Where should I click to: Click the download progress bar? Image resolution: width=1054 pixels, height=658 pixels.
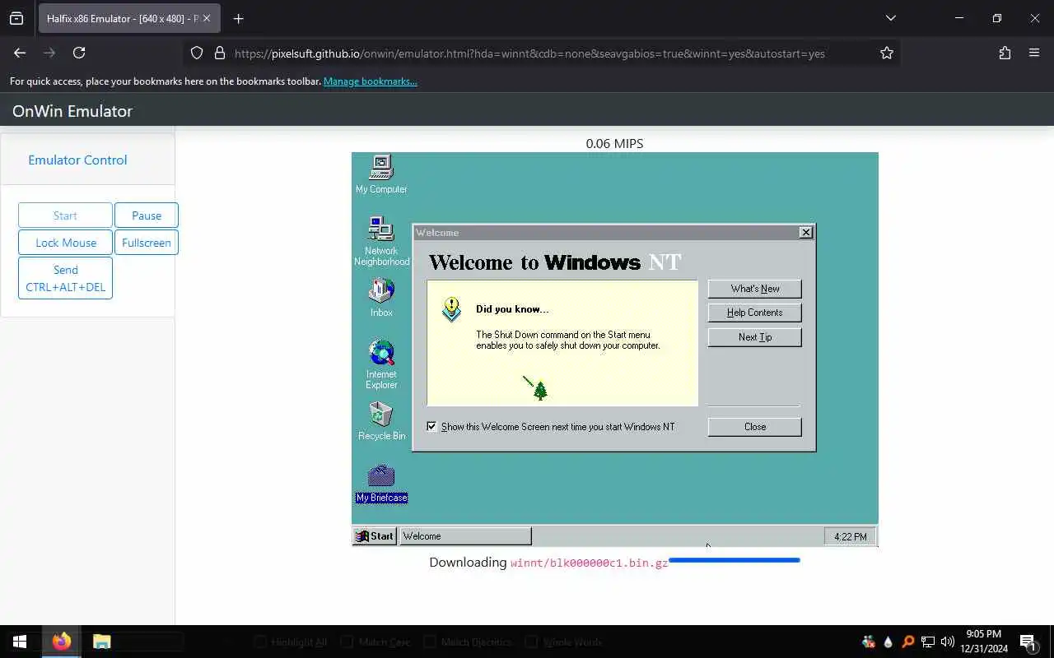735,560
